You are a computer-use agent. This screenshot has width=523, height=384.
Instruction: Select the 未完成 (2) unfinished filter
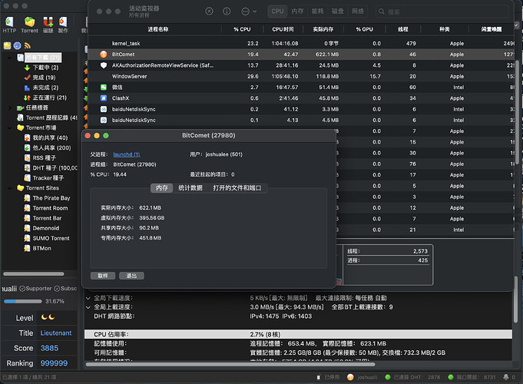(41, 88)
